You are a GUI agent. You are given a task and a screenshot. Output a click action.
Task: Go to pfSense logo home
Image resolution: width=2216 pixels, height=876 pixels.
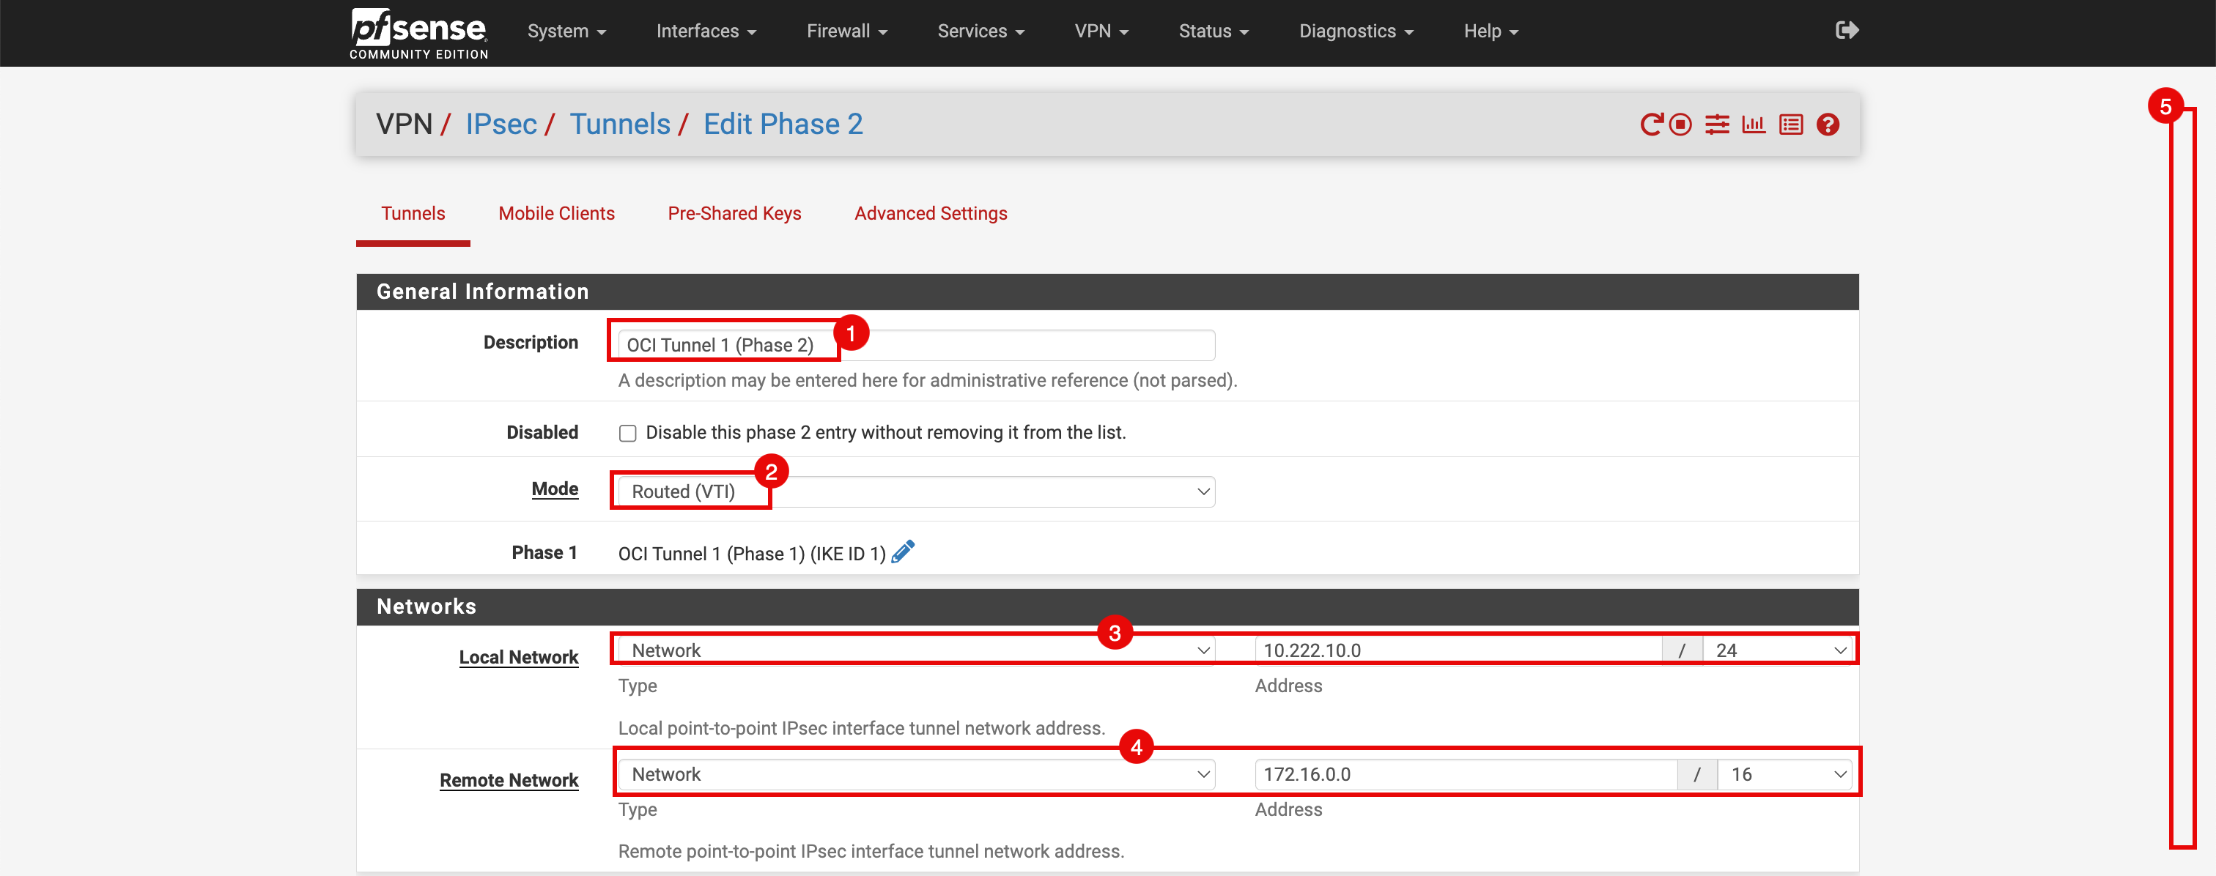coord(419,33)
